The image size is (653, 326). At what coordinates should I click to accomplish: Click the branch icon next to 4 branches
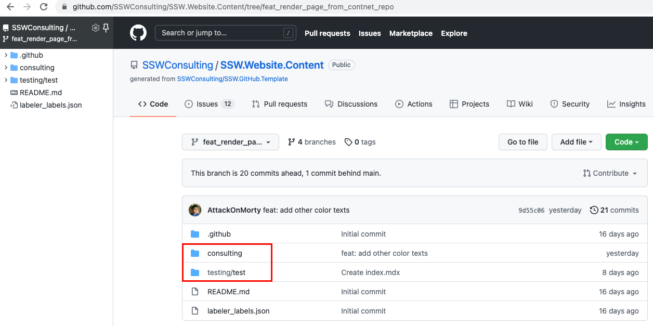pos(291,141)
